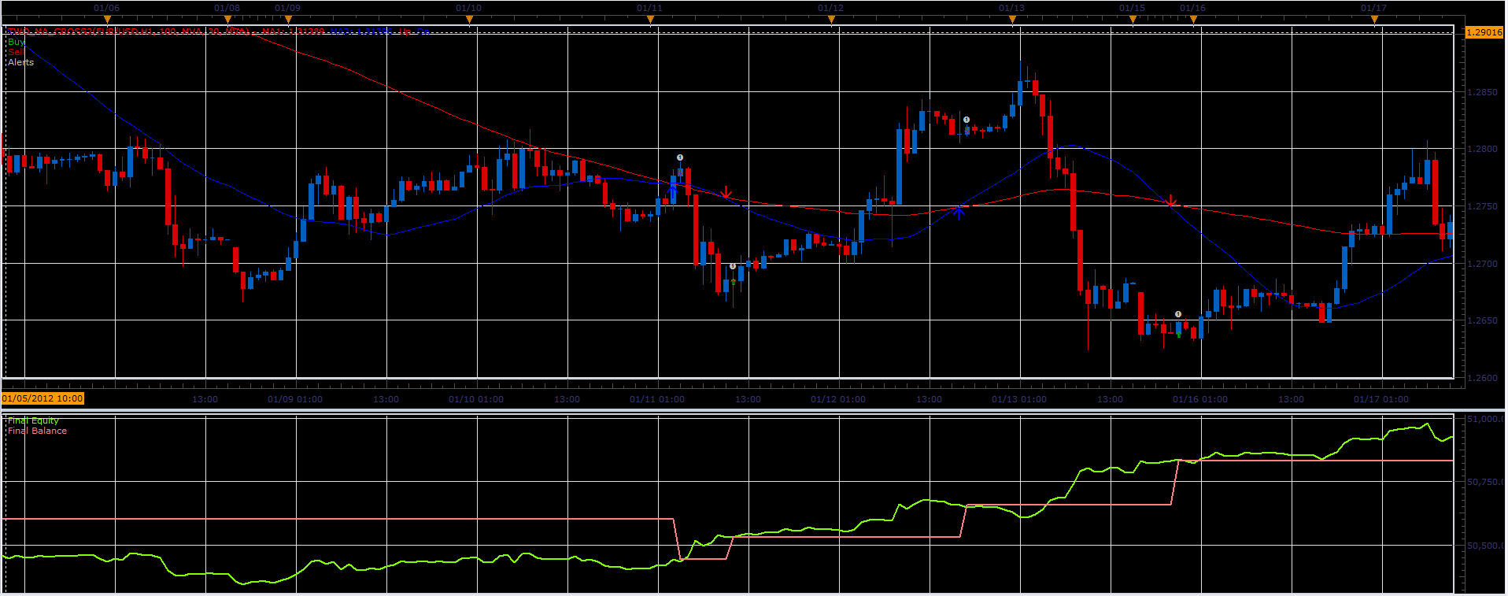Click the orange day marker under 01/13
This screenshot has width=1508, height=596.
[x=1012, y=19]
